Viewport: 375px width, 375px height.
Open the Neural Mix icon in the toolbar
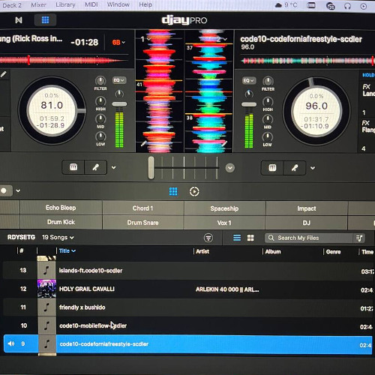[x=19, y=20]
